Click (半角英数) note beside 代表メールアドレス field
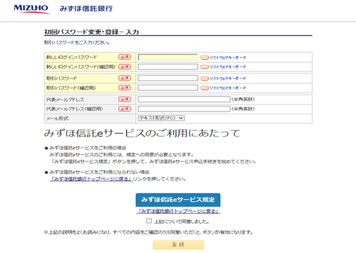The height and width of the screenshot is (253, 356). click(x=243, y=99)
